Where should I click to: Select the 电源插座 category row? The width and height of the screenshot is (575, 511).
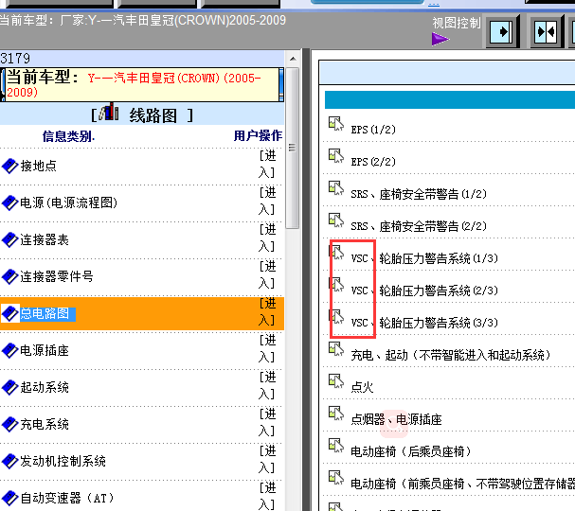click(x=142, y=350)
